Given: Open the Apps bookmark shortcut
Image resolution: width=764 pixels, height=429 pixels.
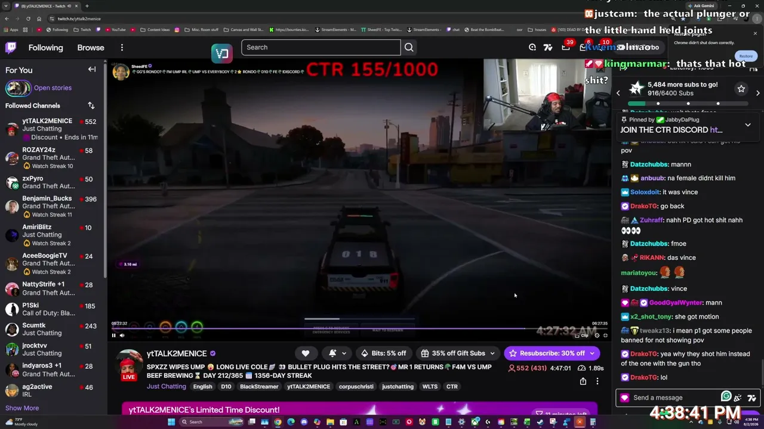Looking at the screenshot, I should tap(12, 30).
